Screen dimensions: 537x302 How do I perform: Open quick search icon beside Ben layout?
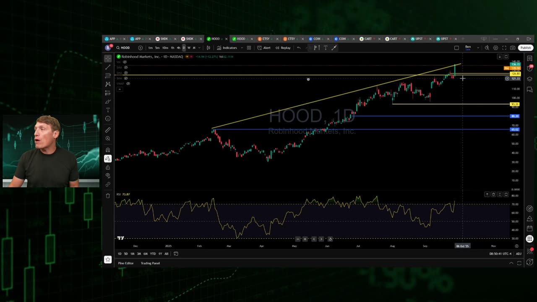487,48
